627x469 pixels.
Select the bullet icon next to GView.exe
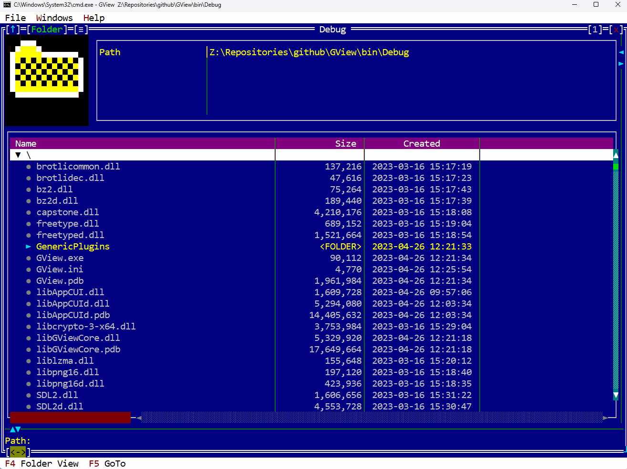[x=30, y=258]
